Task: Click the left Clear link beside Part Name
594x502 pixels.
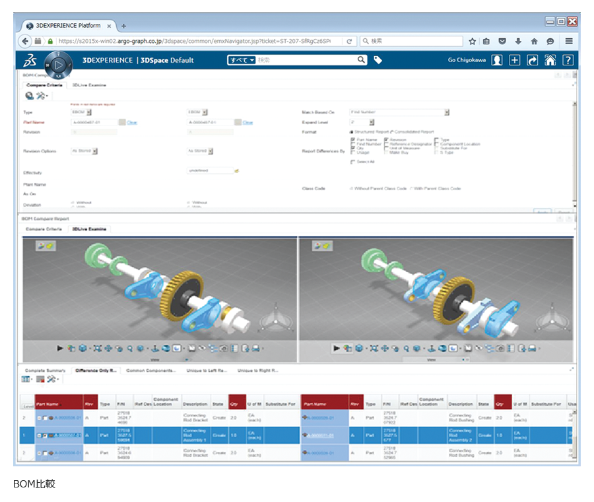Action: point(132,122)
